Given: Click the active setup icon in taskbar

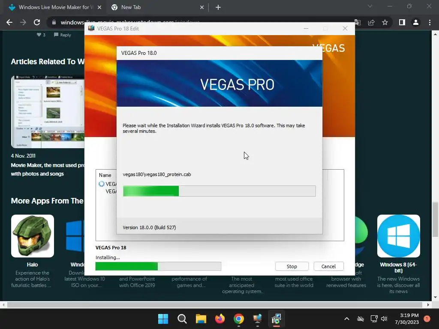Looking at the screenshot, I should [x=277, y=319].
